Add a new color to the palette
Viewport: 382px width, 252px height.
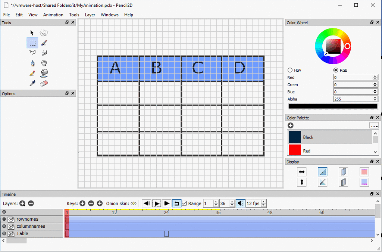point(290,125)
